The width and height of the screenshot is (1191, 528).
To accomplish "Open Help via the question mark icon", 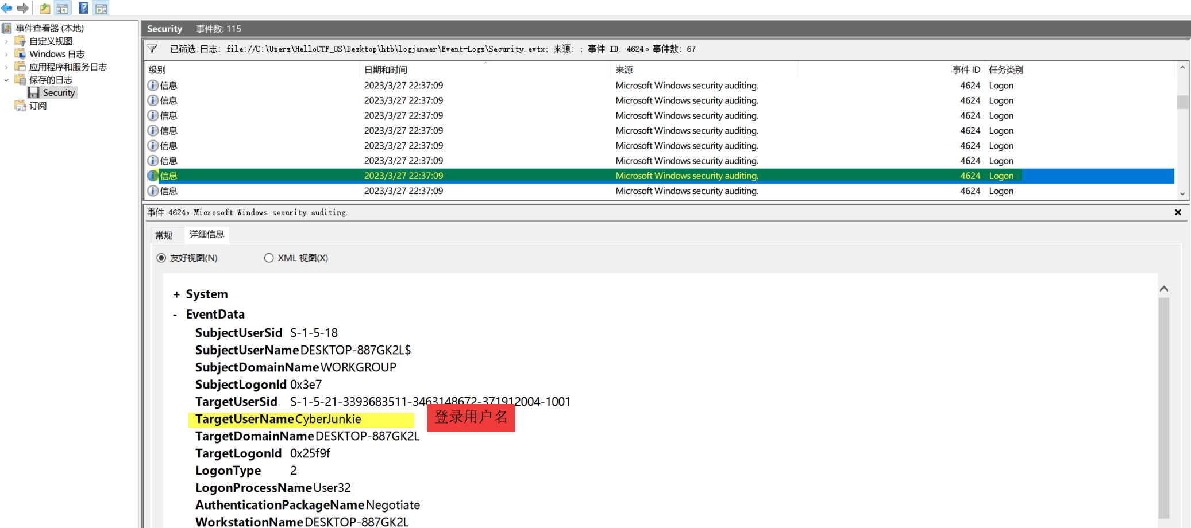I will (x=83, y=8).
